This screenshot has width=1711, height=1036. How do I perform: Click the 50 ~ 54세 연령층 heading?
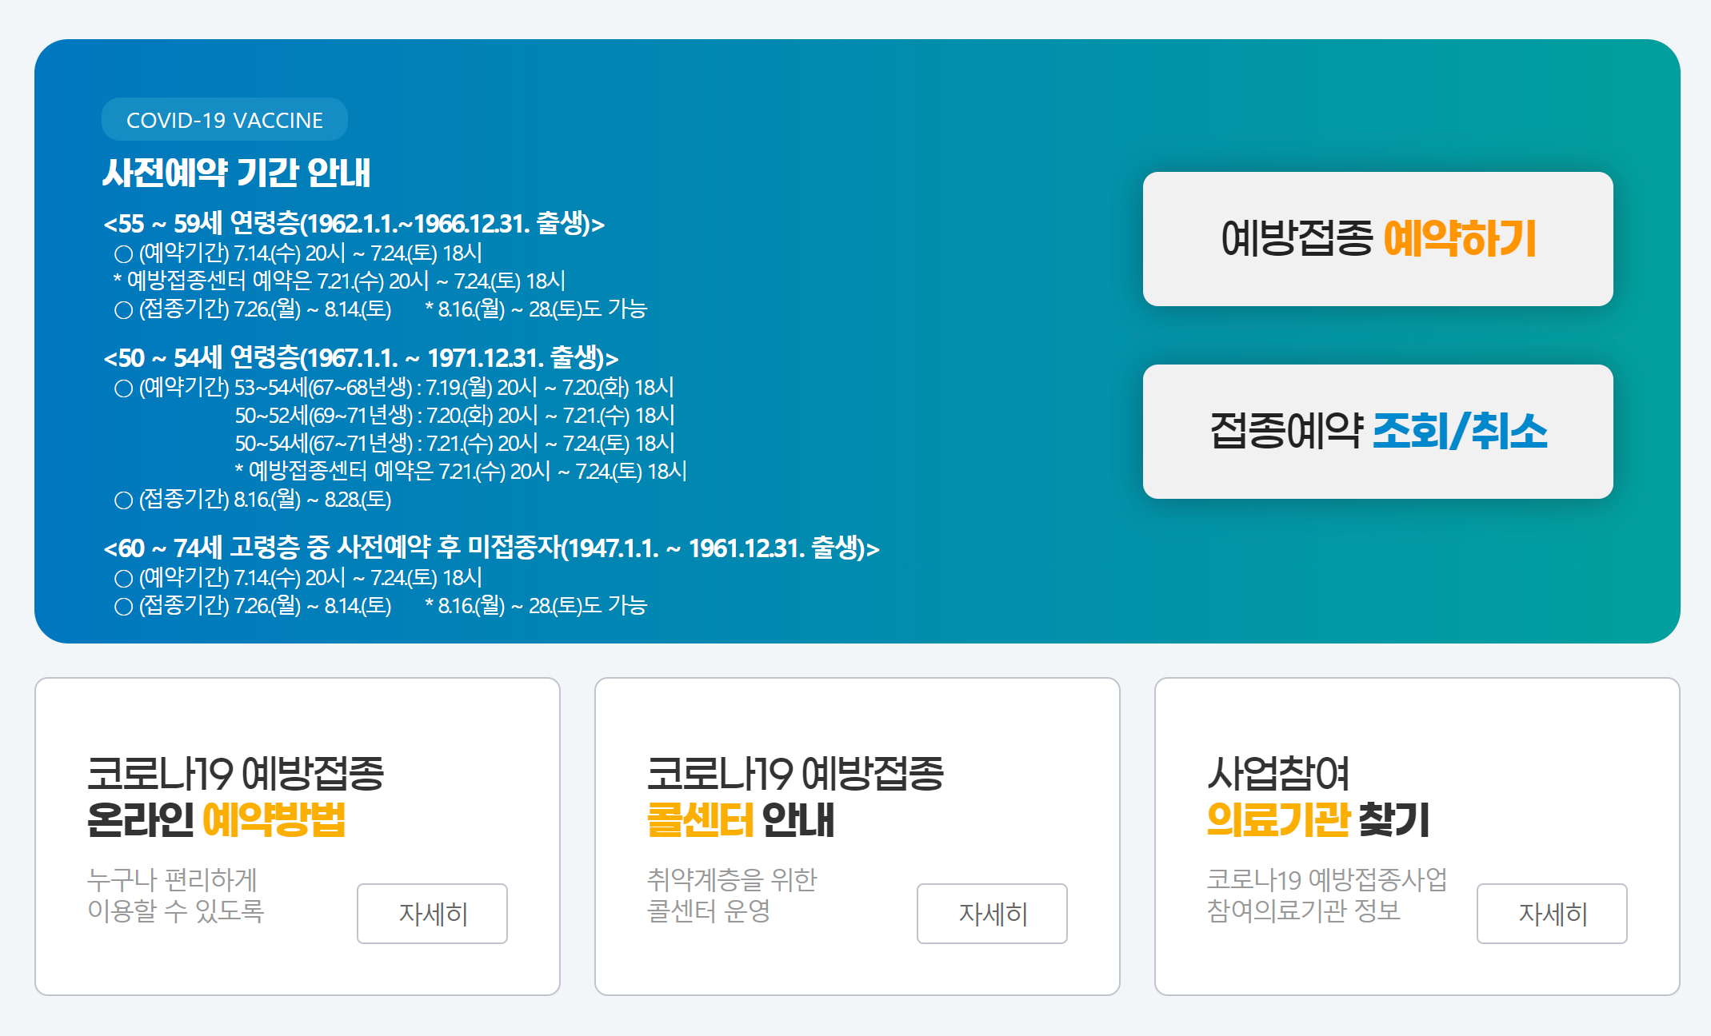click(x=361, y=358)
